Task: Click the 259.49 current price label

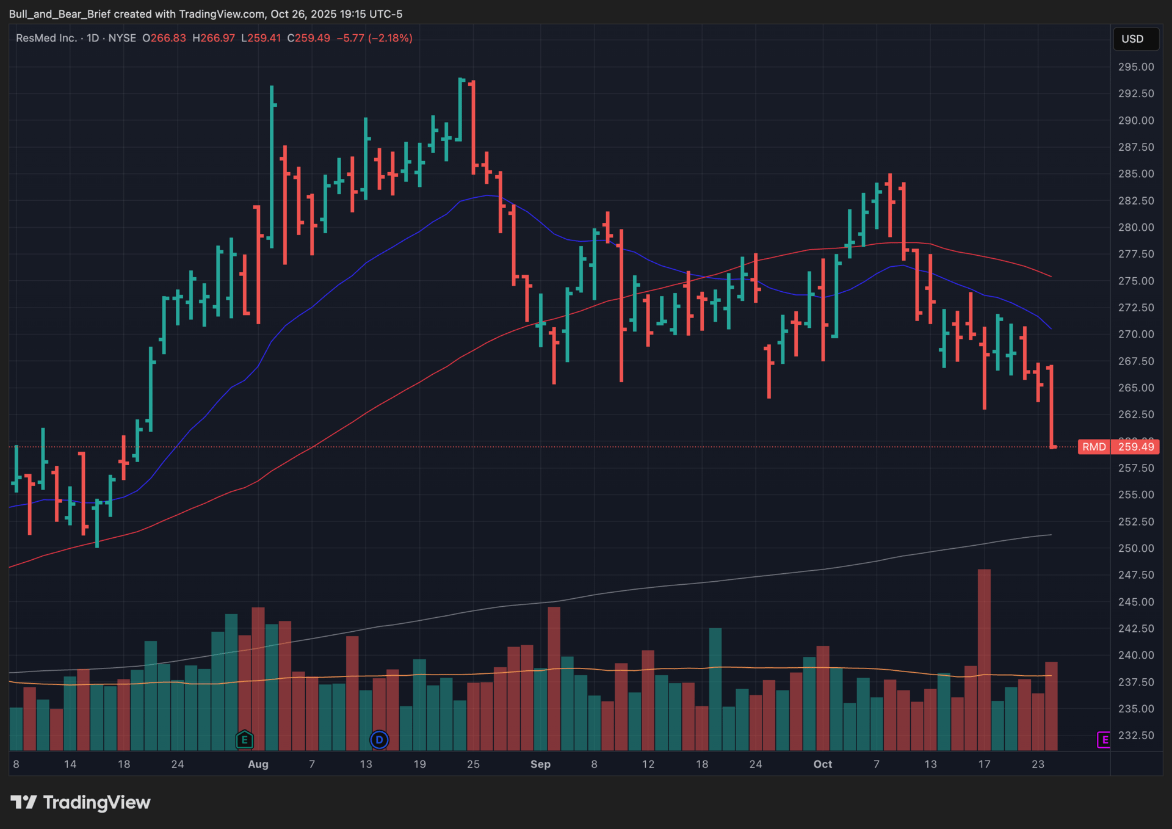Action: (1135, 447)
